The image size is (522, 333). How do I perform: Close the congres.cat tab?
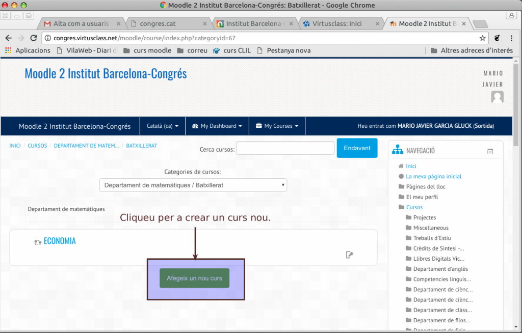205,24
